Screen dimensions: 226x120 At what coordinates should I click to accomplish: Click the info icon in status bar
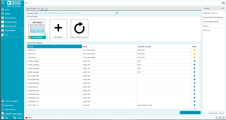[x=217, y=118]
